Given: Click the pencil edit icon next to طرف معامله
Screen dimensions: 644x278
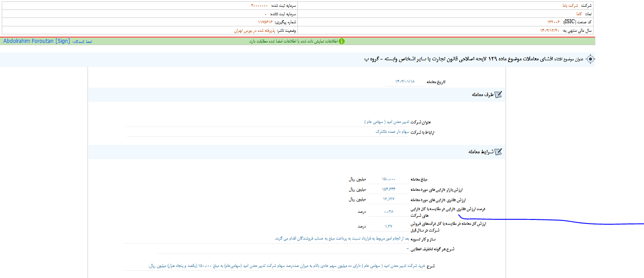Looking at the screenshot, I should (500, 94).
